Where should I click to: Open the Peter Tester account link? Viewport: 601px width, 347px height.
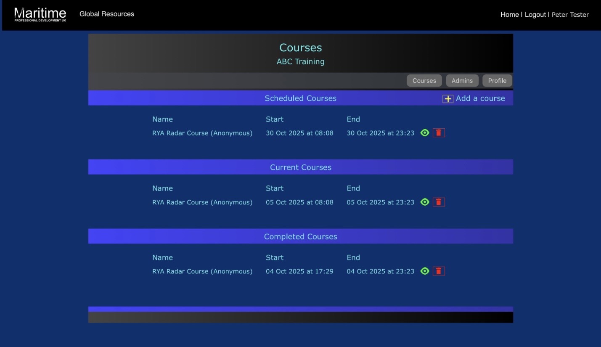coord(570,14)
